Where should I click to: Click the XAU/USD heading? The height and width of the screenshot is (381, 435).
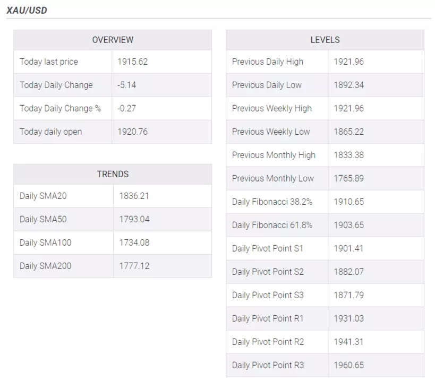pyautogui.click(x=27, y=10)
